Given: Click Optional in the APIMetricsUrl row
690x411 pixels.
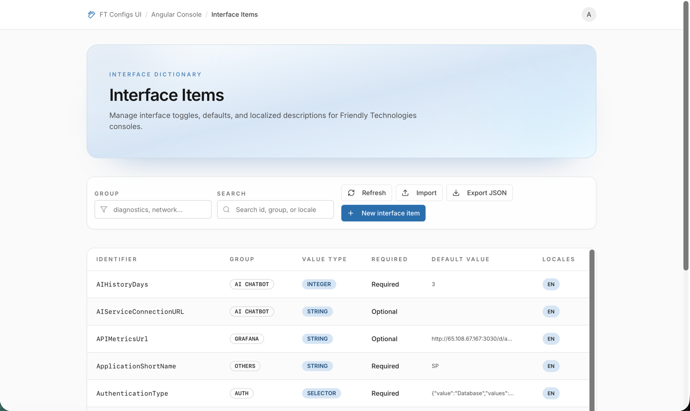Looking at the screenshot, I should coord(384,339).
